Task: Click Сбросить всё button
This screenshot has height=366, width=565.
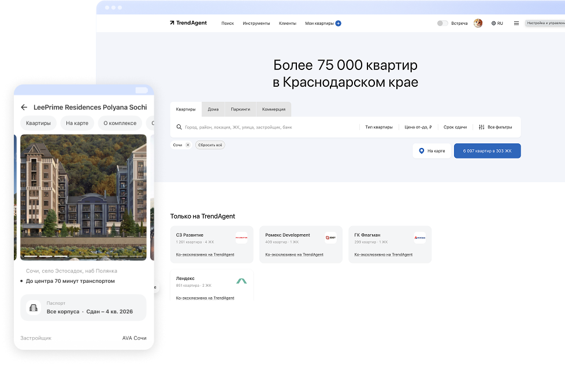Action: [x=210, y=145]
